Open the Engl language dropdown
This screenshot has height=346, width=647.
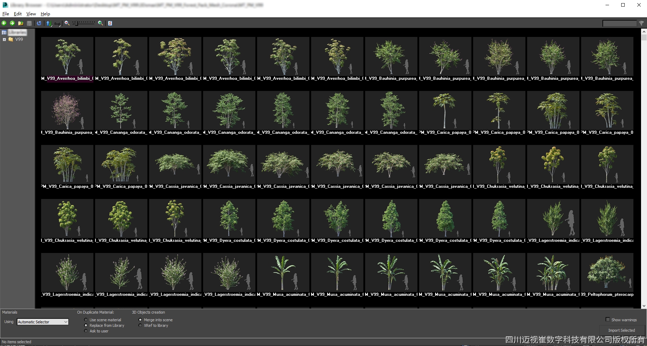point(57,24)
